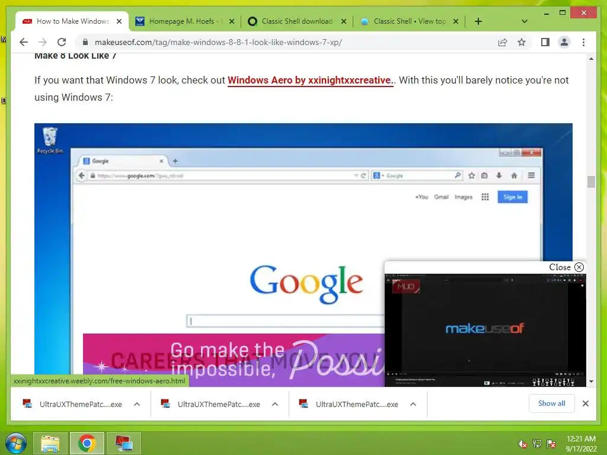607x455 pixels.
Task: Go back to the previous page
Action: [x=24, y=42]
